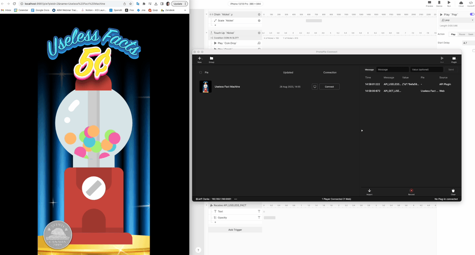This screenshot has height=255, width=475.
Task: Run the prototype from ProtoPie Studio toolbar
Action: [449, 3]
